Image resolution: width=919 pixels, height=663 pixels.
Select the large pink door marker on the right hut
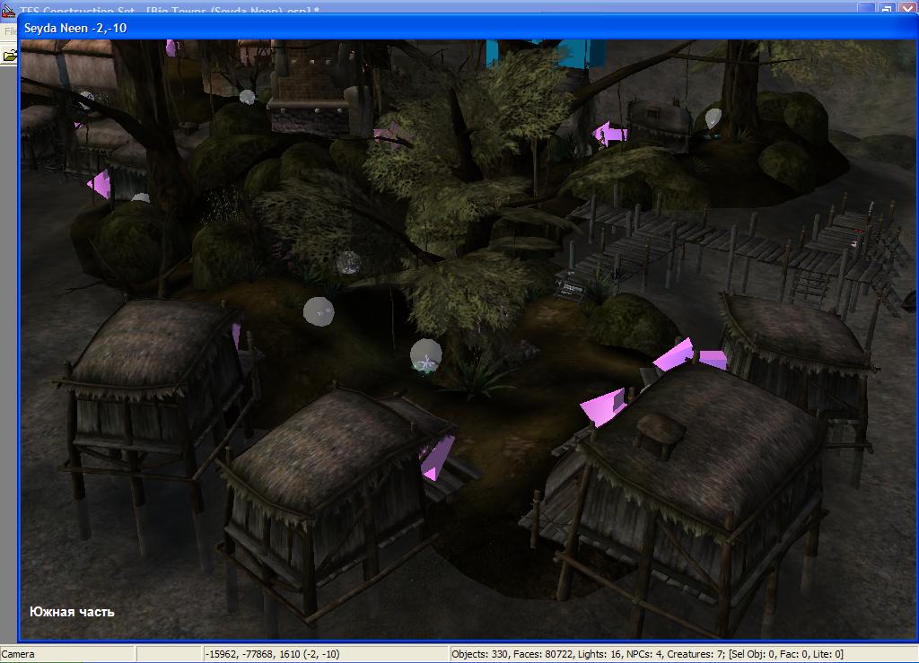[x=603, y=406]
